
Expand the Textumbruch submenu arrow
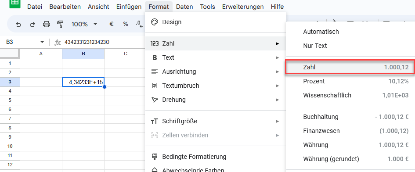point(277,86)
